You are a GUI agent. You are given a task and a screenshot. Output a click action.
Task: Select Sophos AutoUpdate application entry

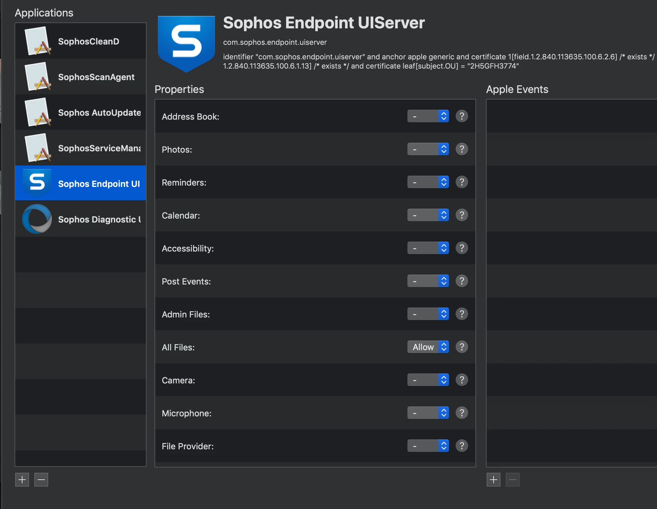tap(81, 112)
